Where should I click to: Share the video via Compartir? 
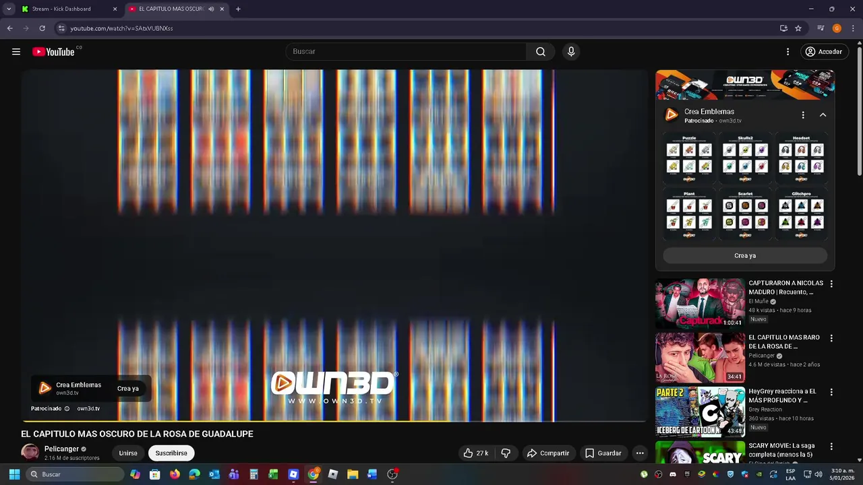pos(548,453)
